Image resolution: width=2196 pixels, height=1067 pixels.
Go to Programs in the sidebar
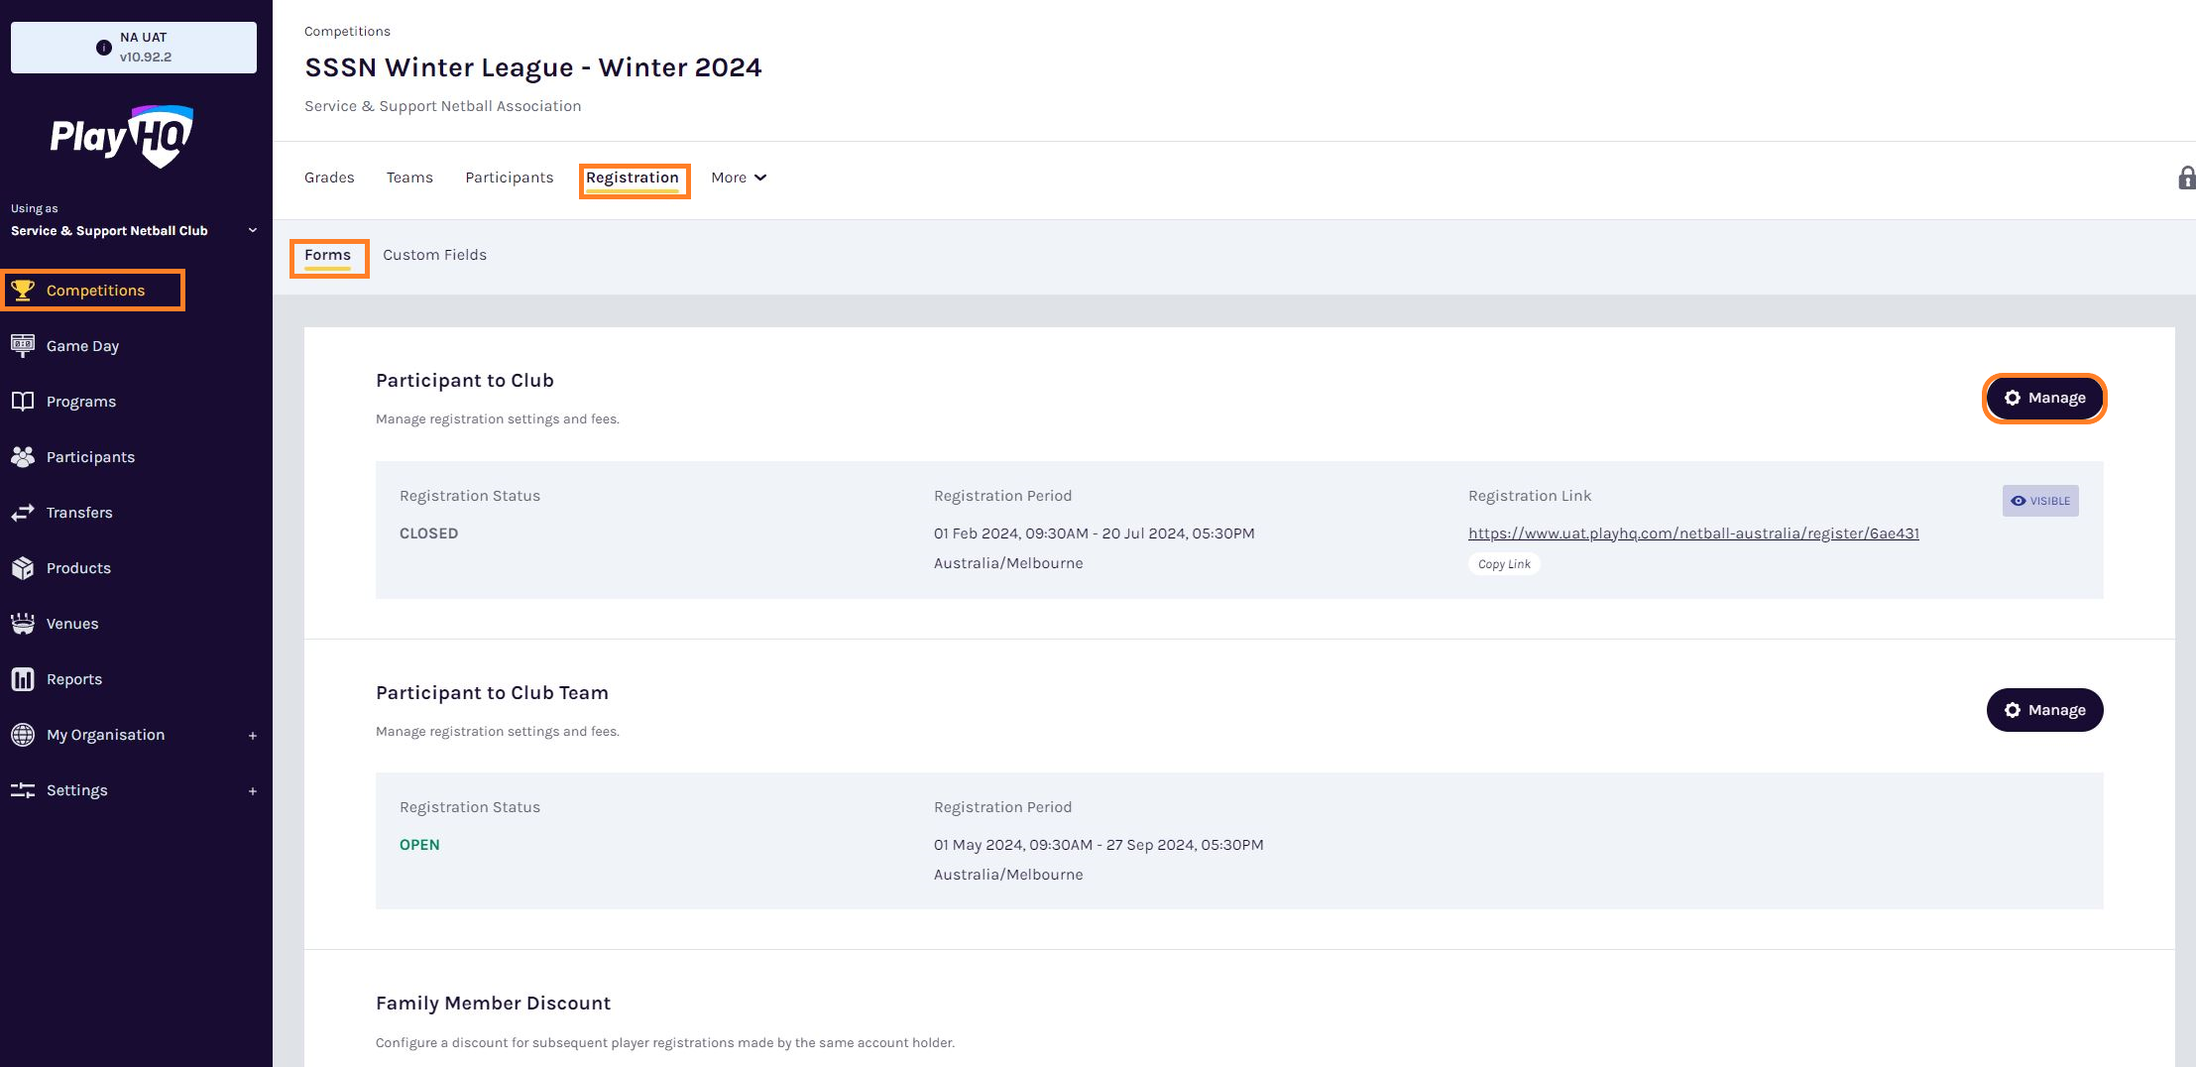tap(81, 402)
